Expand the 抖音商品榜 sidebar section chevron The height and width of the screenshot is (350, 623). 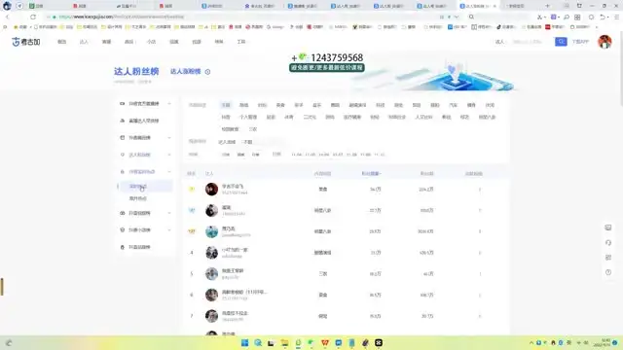169,138
